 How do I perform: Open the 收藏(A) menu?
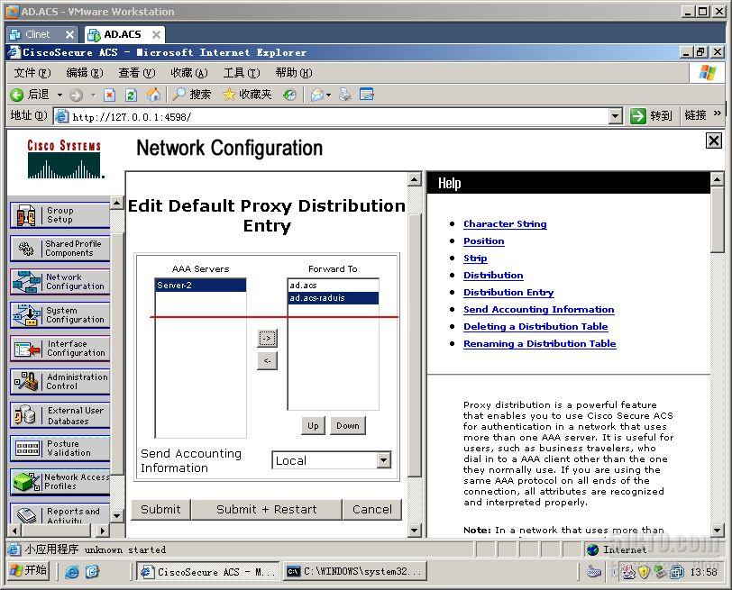coord(189,73)
